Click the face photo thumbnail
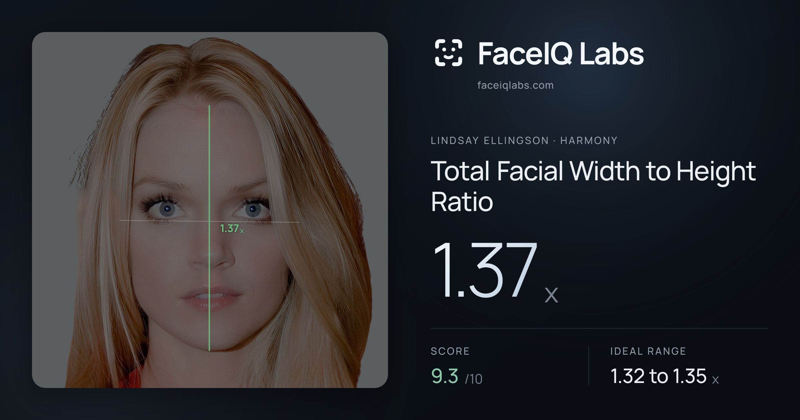This screenshot has height=420, width=800. (210, 210)
